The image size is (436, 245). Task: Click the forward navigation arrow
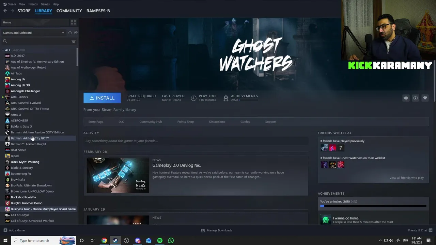[12, 11]
